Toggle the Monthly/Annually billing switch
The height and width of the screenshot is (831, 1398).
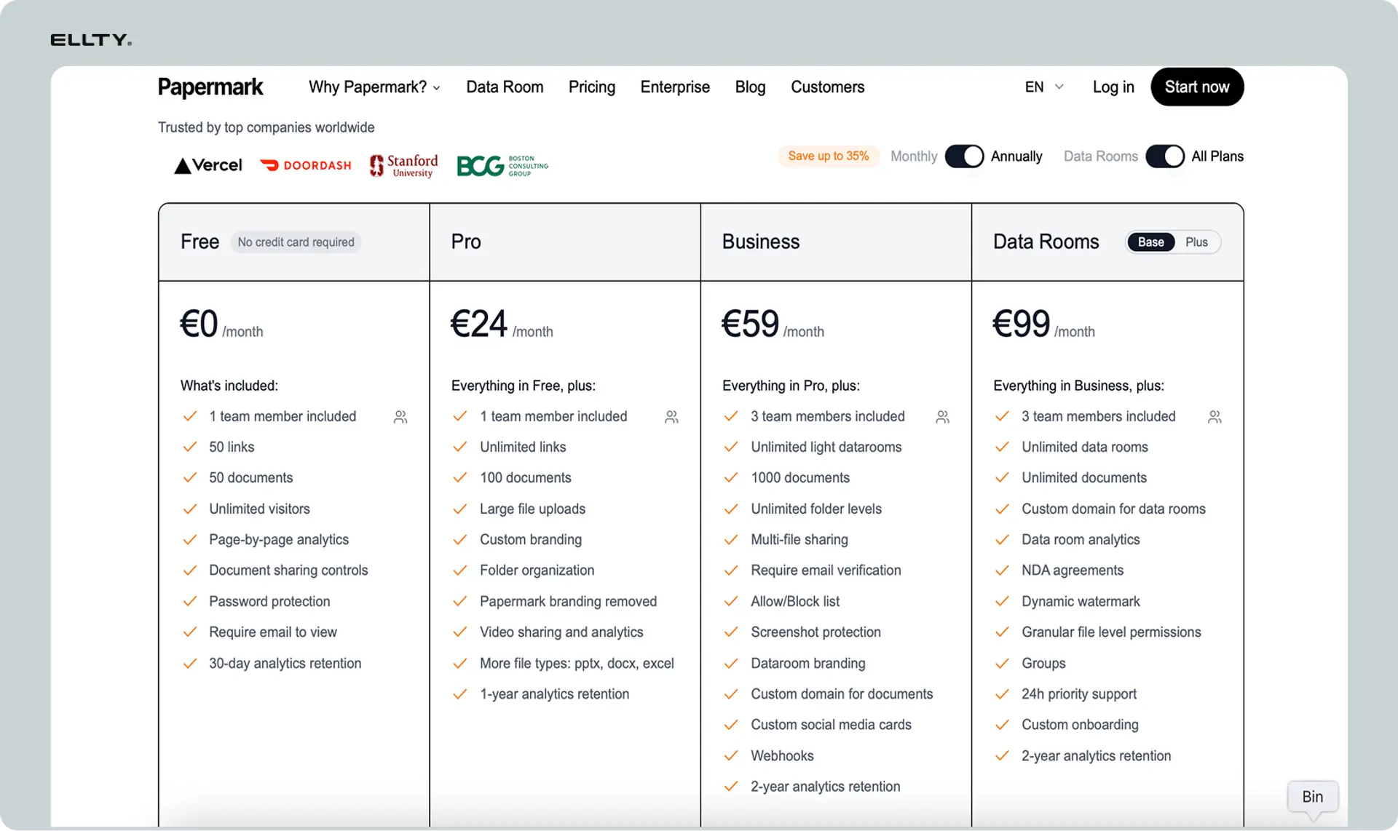964,156
